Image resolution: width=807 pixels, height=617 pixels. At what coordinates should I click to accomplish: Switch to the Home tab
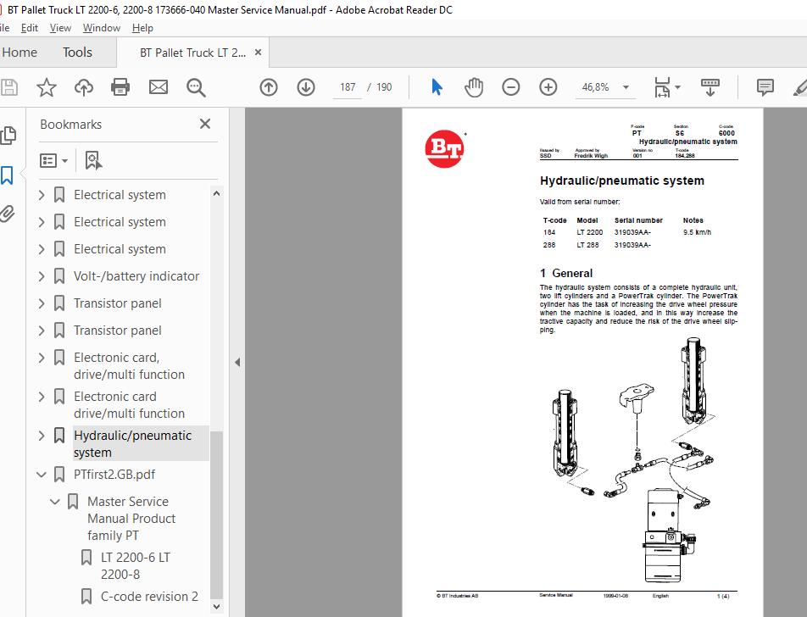(19, 53)
